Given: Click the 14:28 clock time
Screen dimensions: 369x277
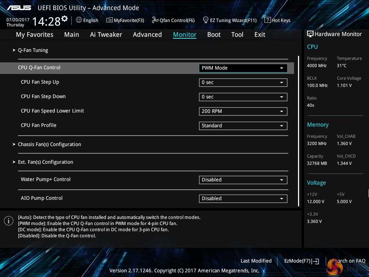Looking at the screenshot, I should (46, 21).
